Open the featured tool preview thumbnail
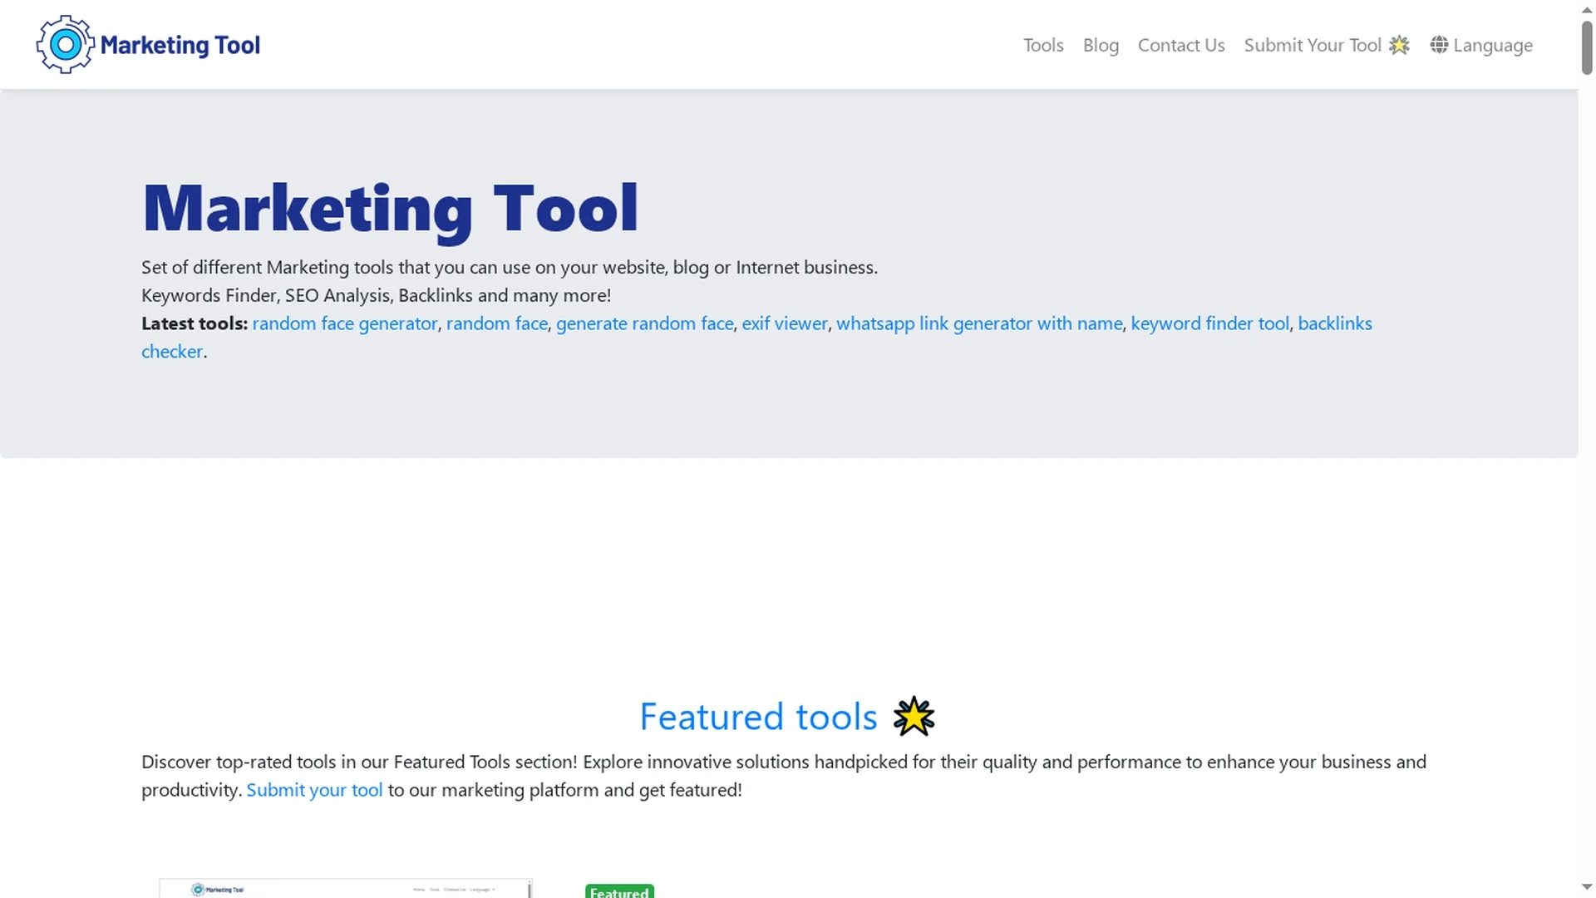The image size is (1596, 898). click(345, 888)
